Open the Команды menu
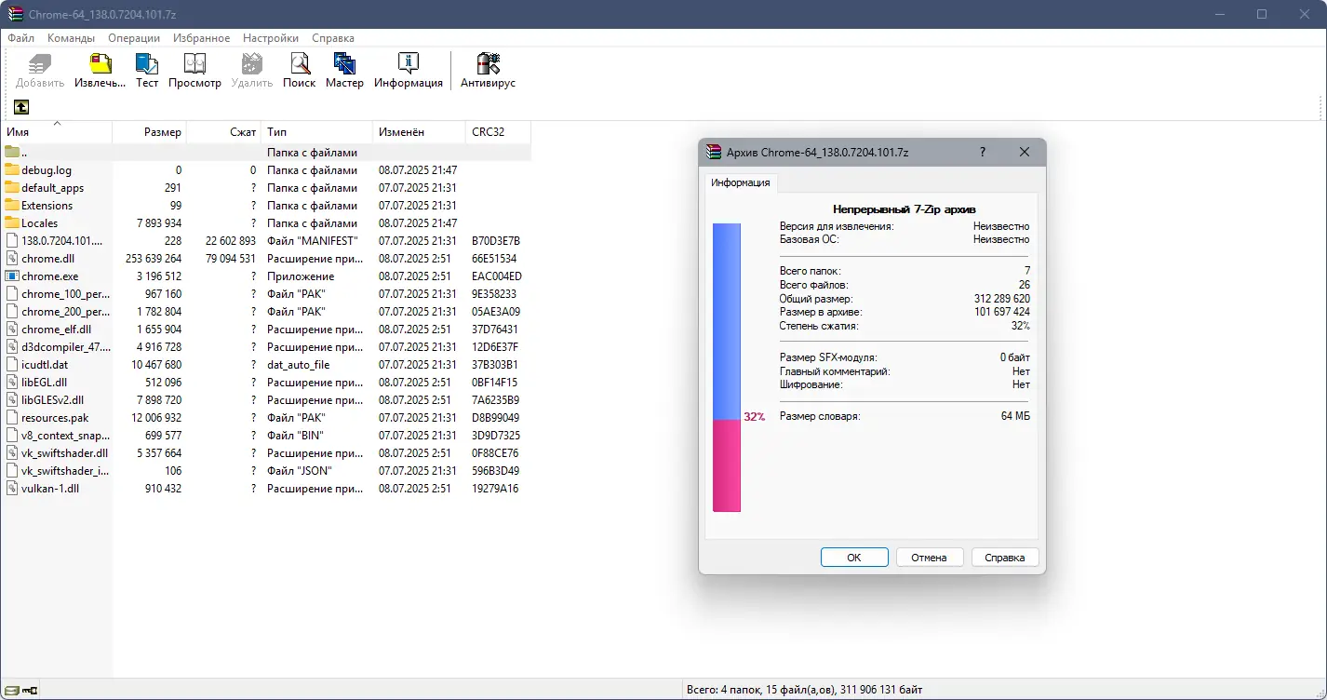 coord(70,38)
